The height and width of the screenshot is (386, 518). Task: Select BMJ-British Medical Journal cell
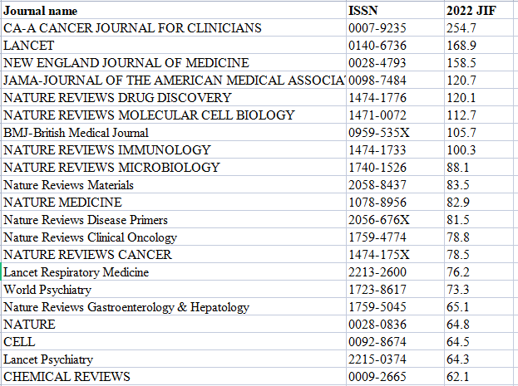pos(174,133)
